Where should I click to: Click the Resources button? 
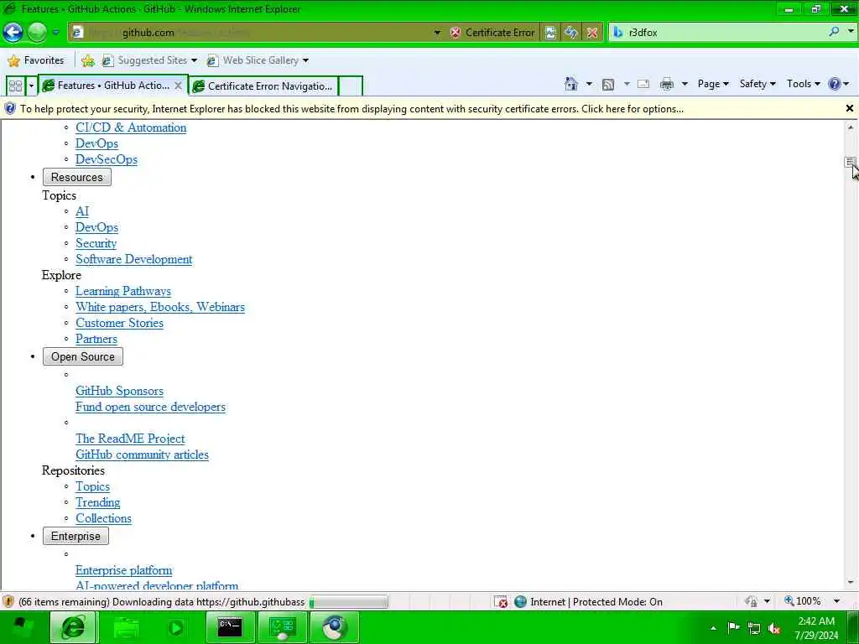tap(77, 178)
